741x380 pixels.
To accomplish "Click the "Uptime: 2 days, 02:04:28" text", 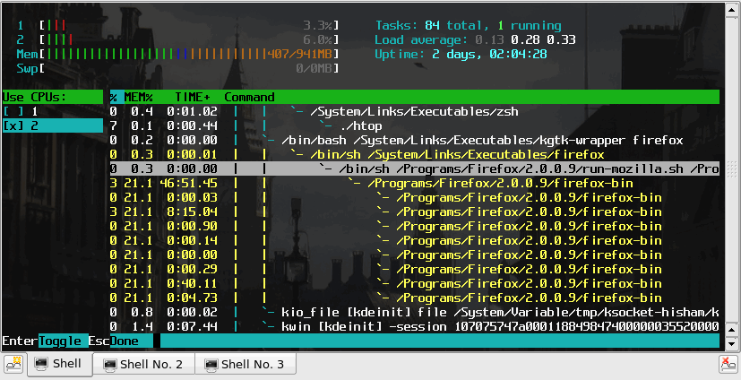I will click(x=461, y=54).
